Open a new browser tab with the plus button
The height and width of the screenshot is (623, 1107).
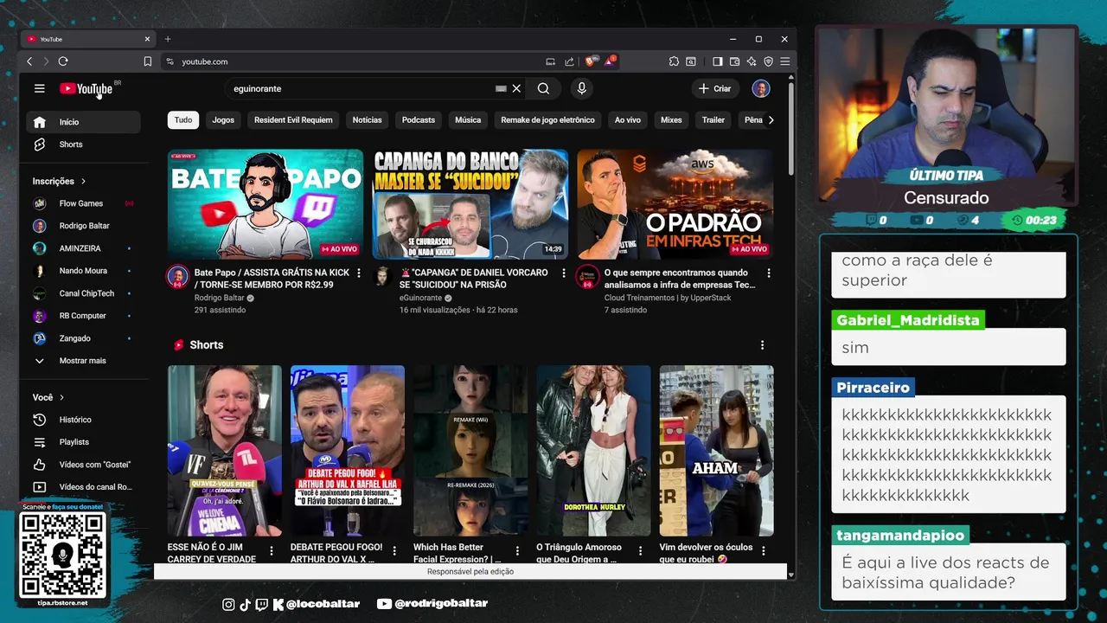point(168,39)
